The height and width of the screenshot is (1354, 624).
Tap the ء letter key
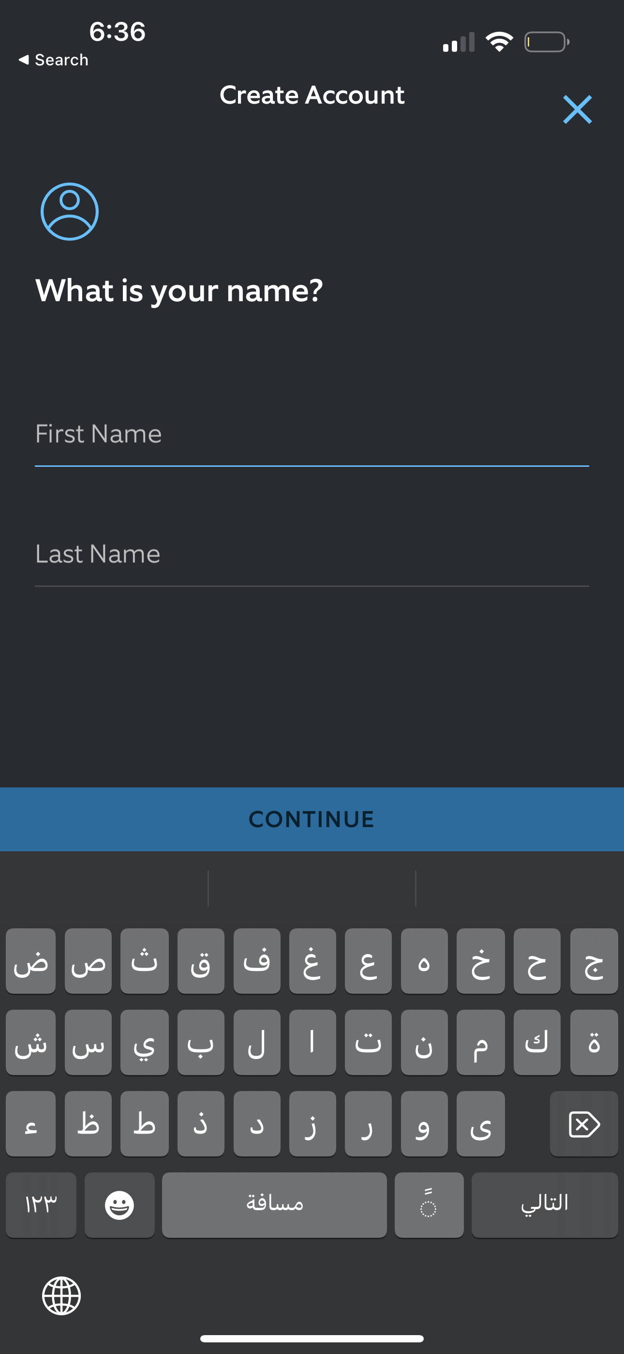(x=30, y=1124)
